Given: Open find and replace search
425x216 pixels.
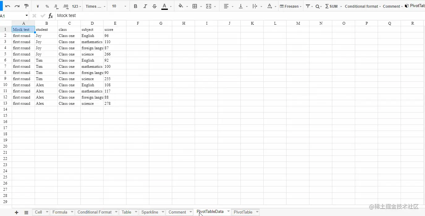Looking at the screenshot, I should coord(319,6).
